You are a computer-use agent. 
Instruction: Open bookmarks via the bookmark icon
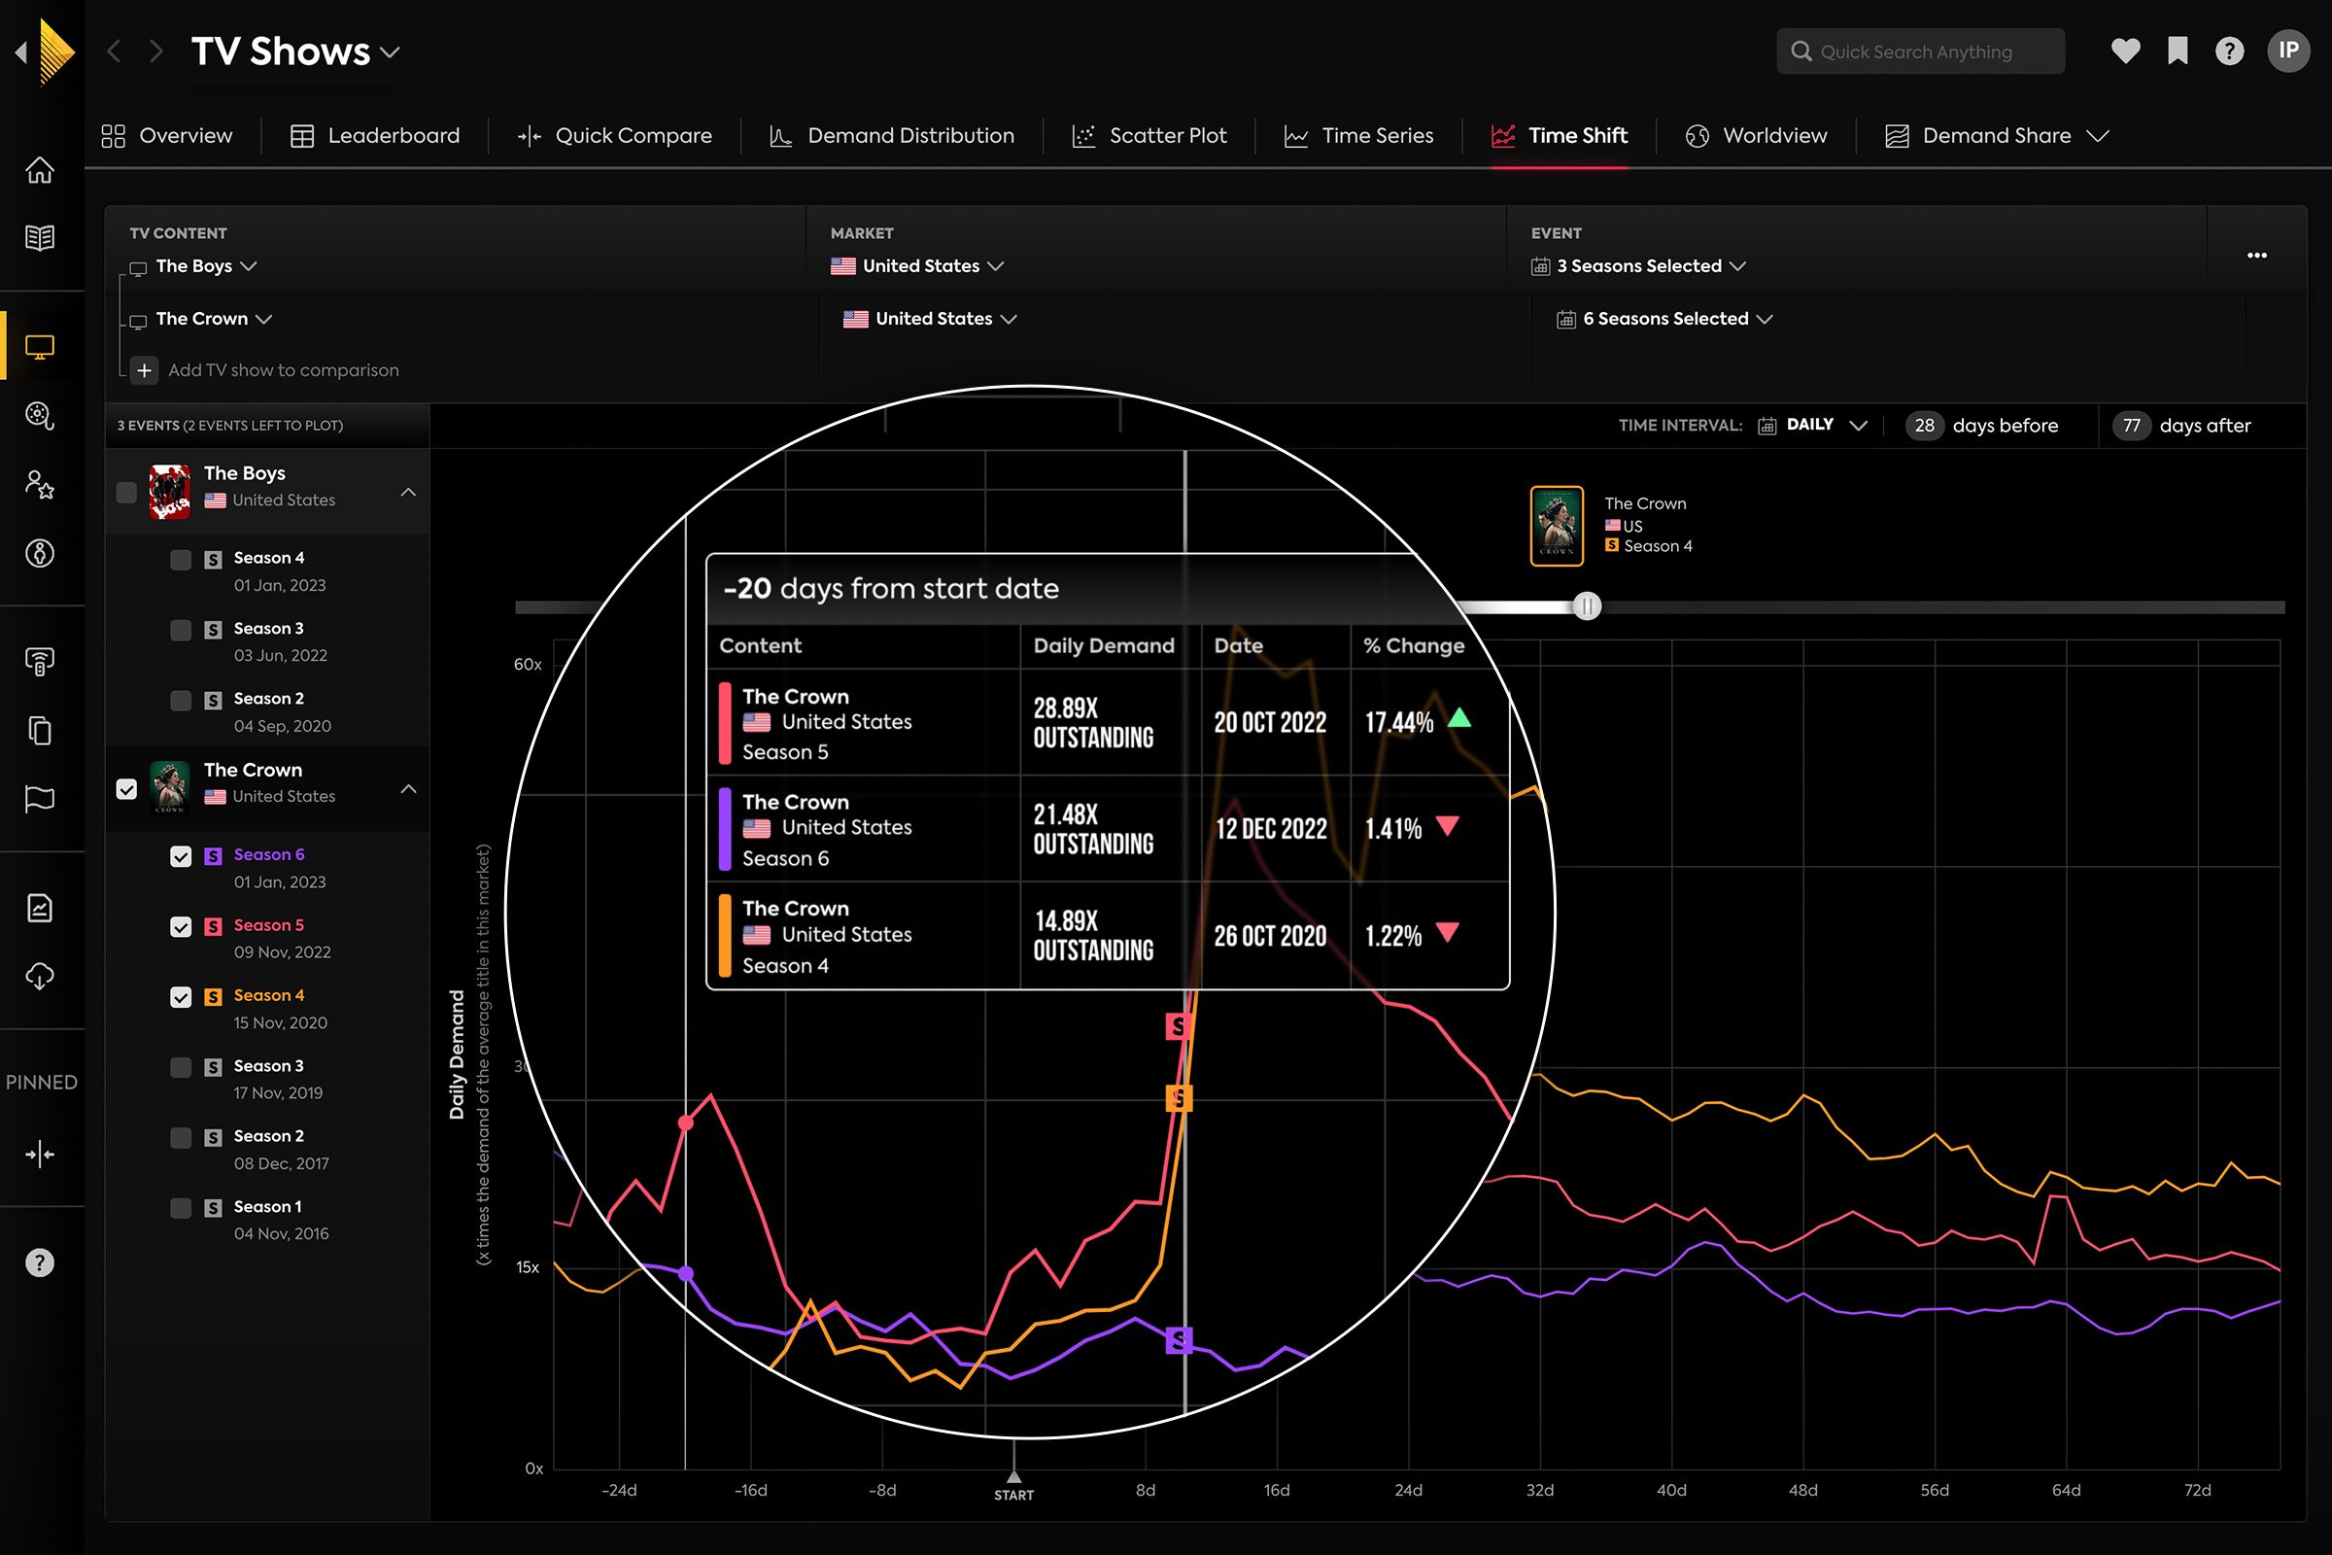[2178, 52]
